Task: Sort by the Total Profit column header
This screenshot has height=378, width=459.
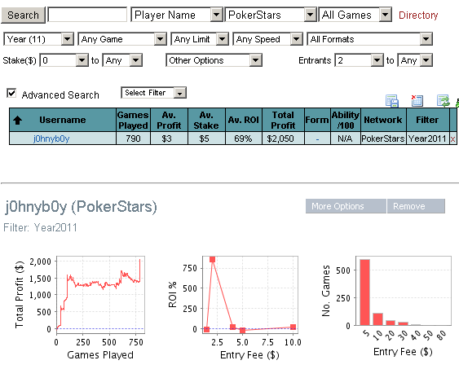Action: coord(283,120)
